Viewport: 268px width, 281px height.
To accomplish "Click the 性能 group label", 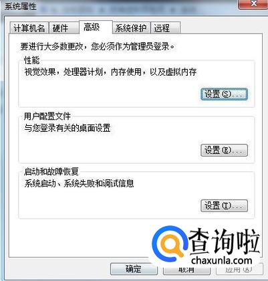I will point(32,60).
